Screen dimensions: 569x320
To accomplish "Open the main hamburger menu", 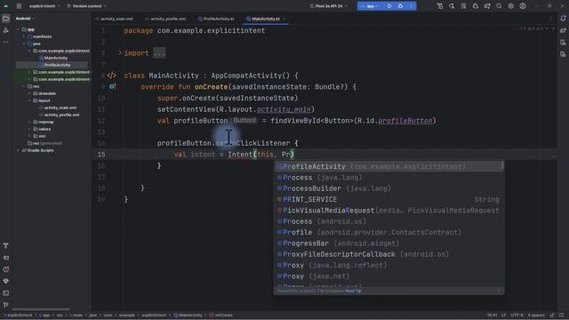I will [x=19, y=6].
